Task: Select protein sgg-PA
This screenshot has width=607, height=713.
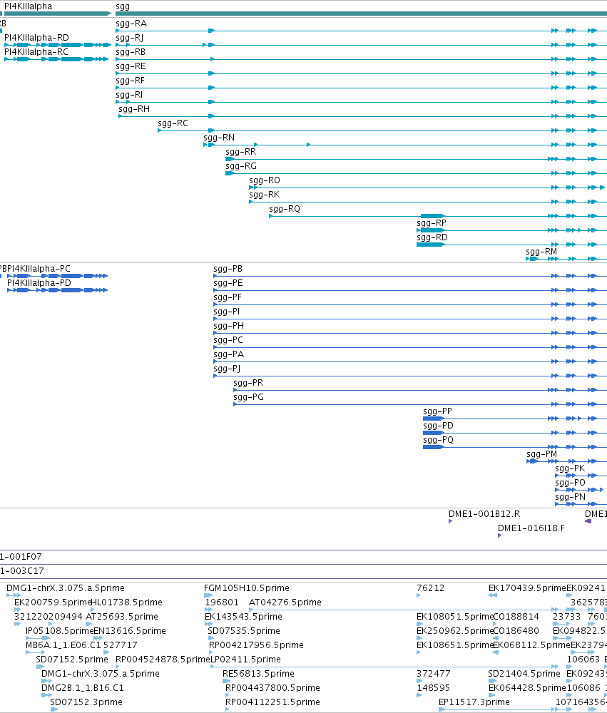Action: (x=228, y=354)
